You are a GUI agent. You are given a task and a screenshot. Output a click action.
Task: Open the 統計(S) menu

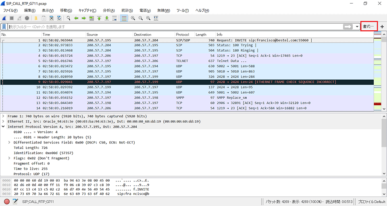127,11
